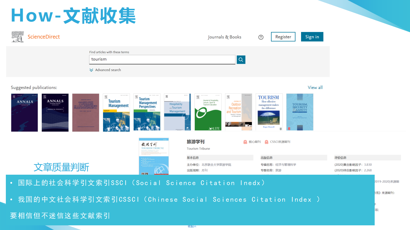The image size is (410, 230).
Task: Click the Sign in button
Action: point(312,37)
